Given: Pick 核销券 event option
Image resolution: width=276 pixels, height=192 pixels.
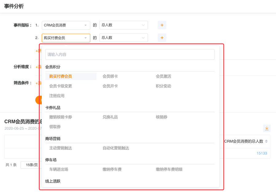Looking at the screenshot, I should click(x=161, y=117).
